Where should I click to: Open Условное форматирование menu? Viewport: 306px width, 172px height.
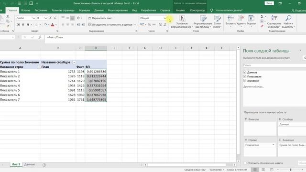pyautogui.click(x=182, y=21)
